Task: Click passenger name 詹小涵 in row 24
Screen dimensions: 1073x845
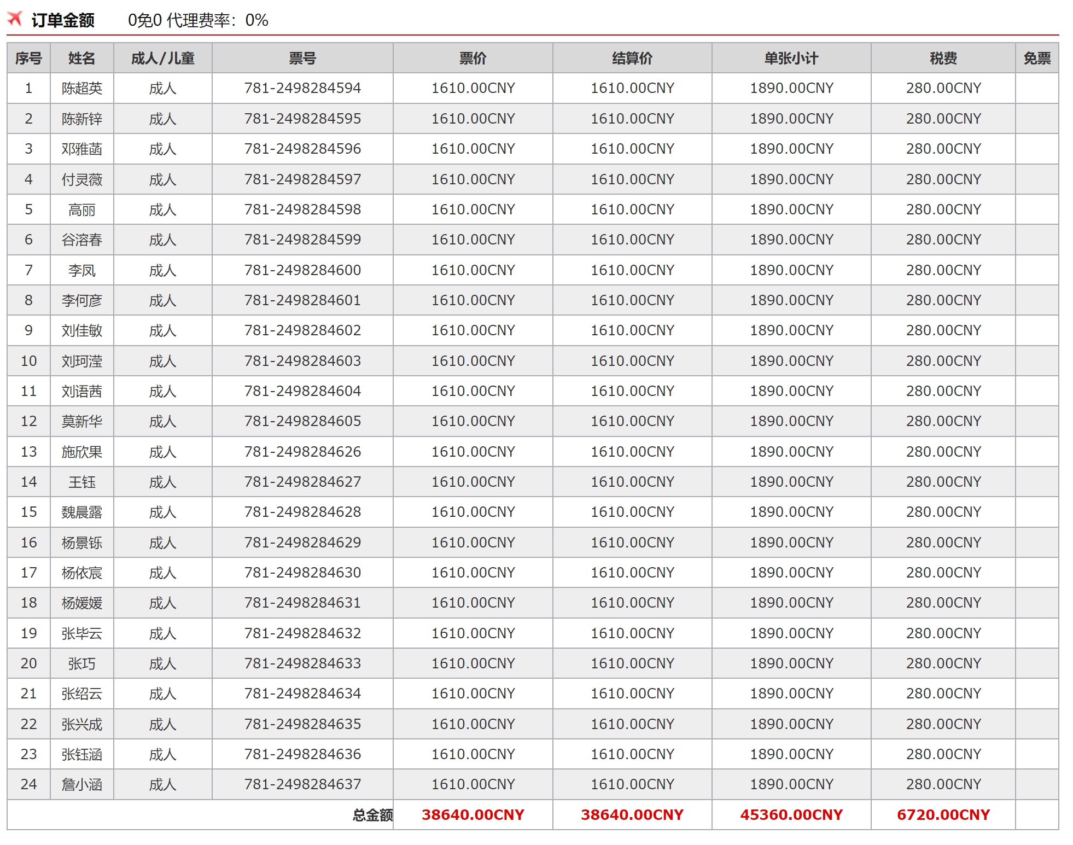Action: [x=81, y=785]
